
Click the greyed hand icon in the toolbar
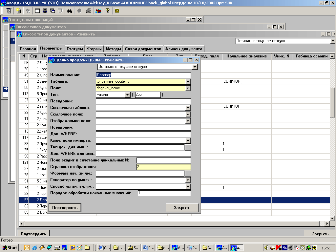click(x=79, y=11)
